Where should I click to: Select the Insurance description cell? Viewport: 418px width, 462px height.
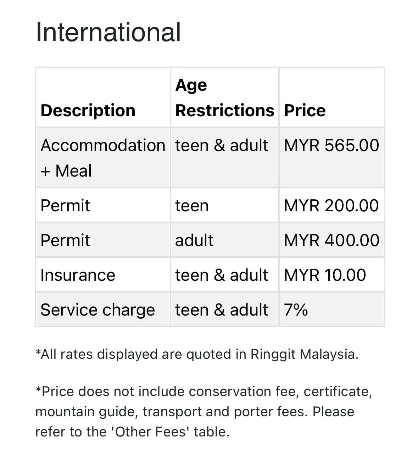pos(78,275)
